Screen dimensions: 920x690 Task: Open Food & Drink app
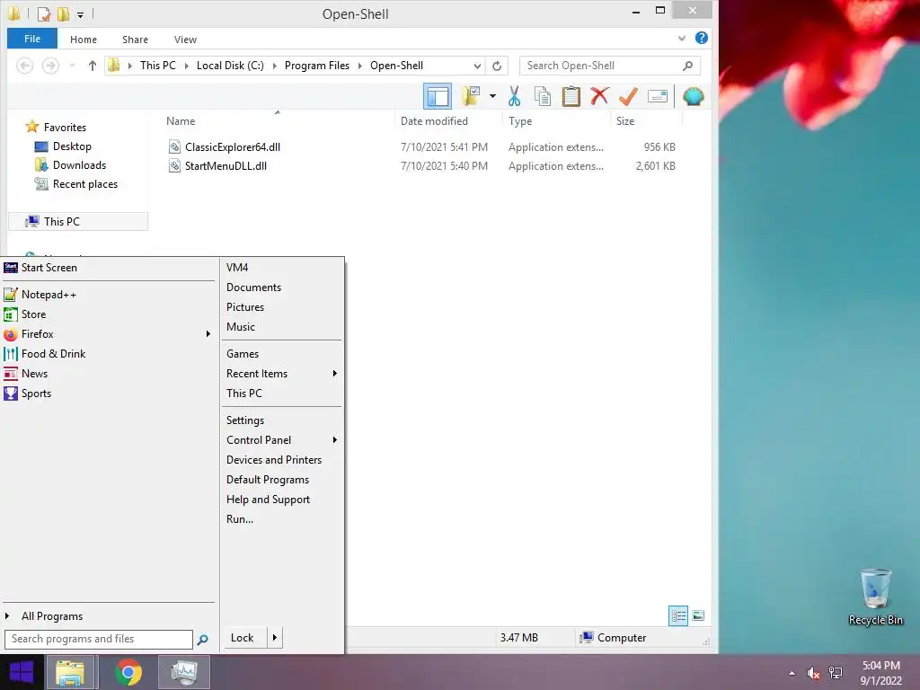(x=109, y=354)
